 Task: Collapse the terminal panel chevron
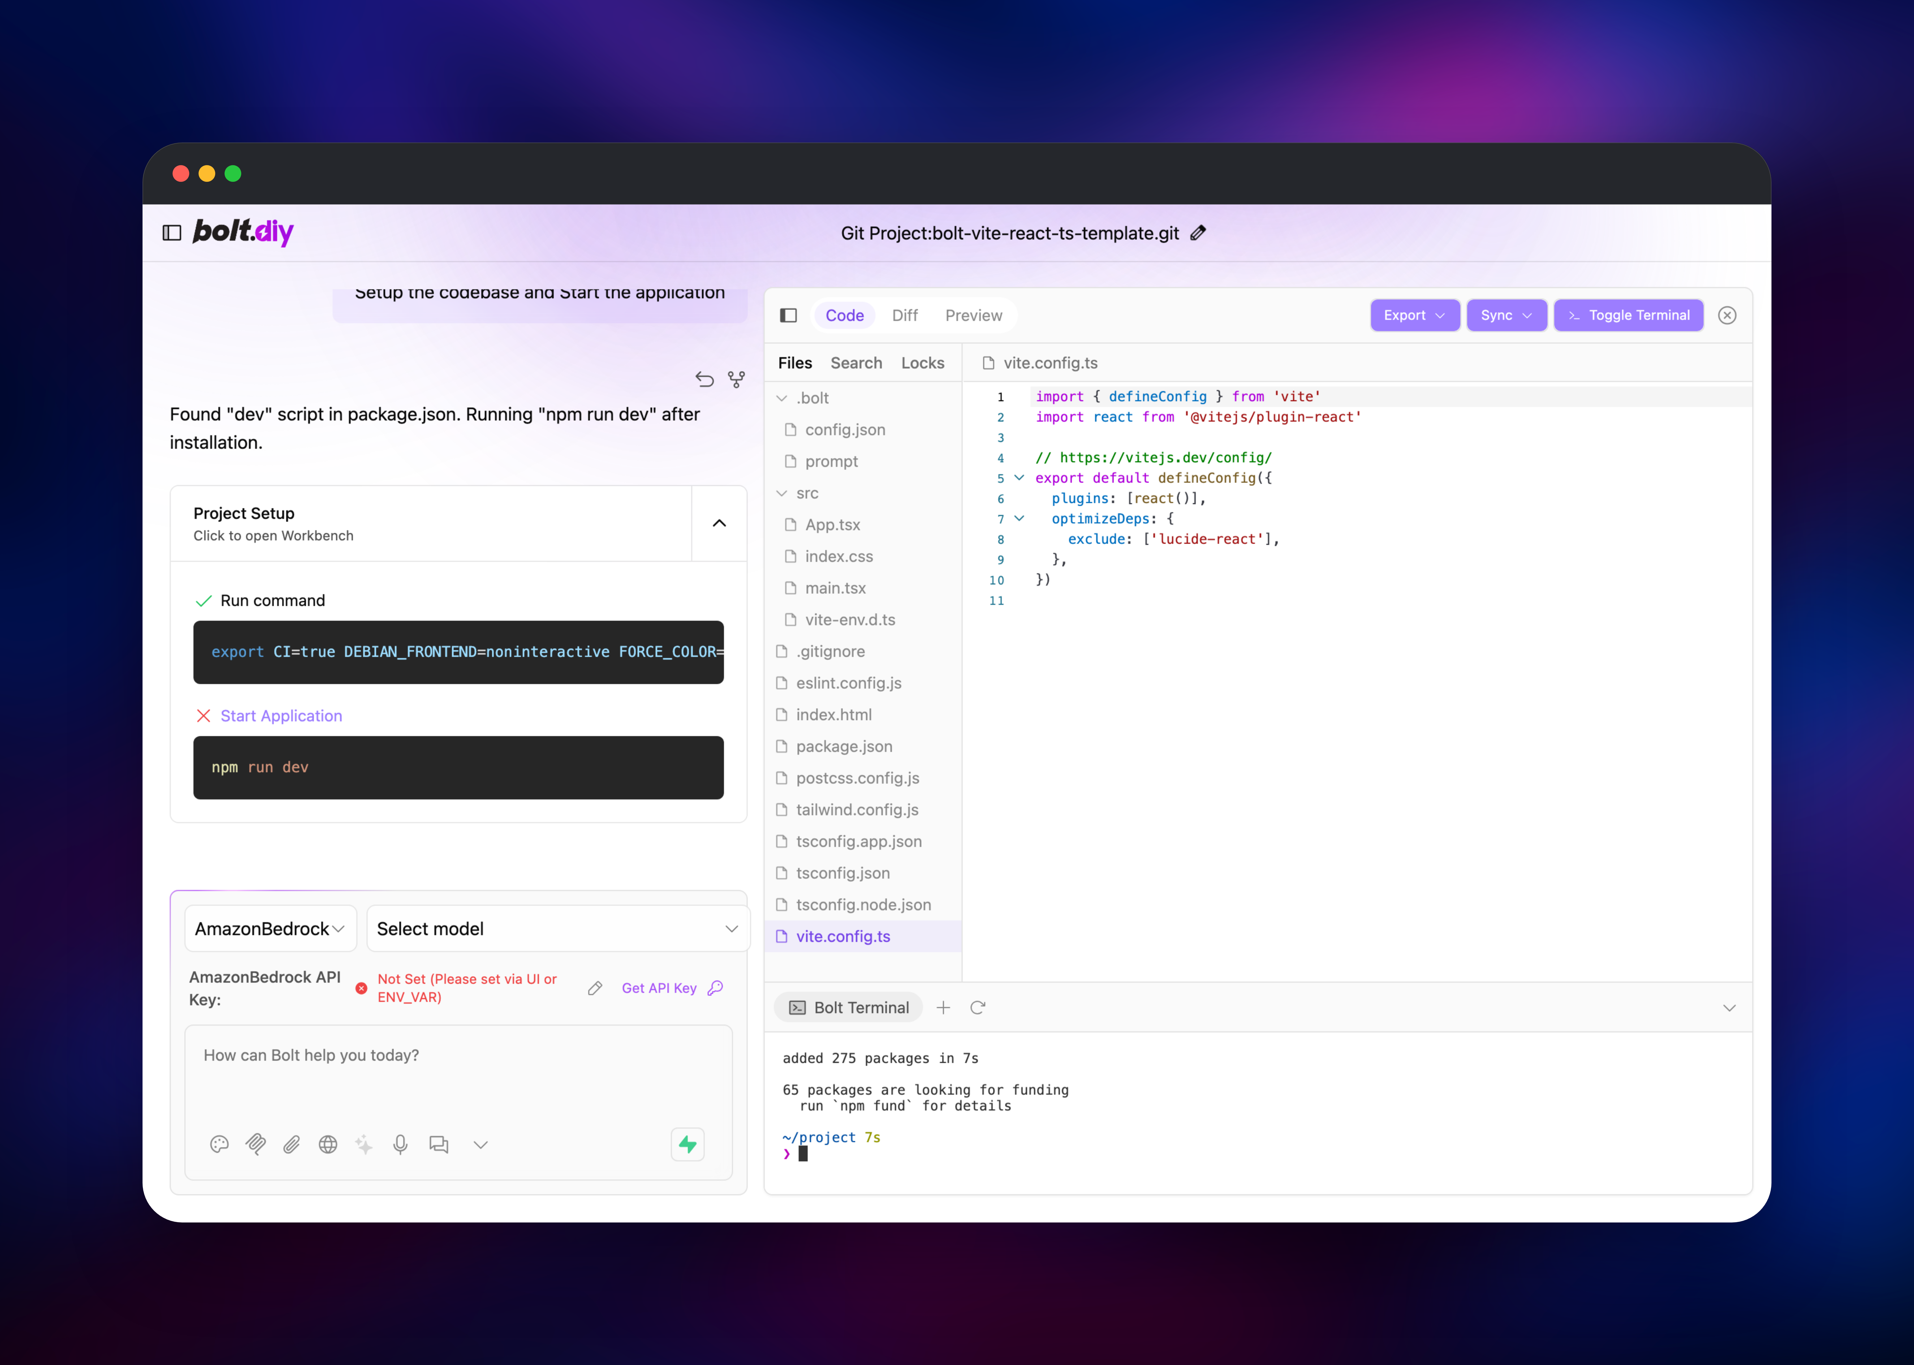1729,1008
